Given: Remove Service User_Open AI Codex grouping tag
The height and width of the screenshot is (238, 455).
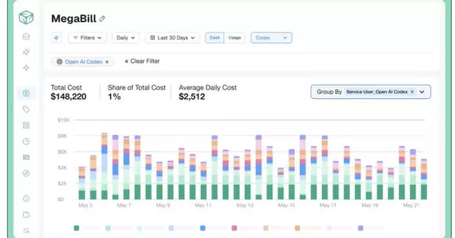Looking at the screenshot, I should (x=412, y=92).
